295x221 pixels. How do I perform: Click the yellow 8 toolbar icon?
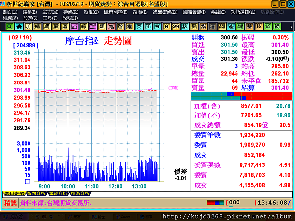166,27
